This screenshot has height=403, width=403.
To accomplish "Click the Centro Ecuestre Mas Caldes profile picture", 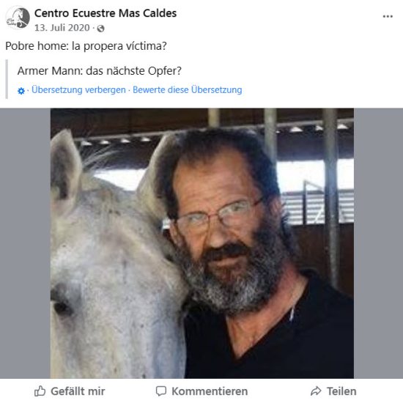I will tap(18, 18).
